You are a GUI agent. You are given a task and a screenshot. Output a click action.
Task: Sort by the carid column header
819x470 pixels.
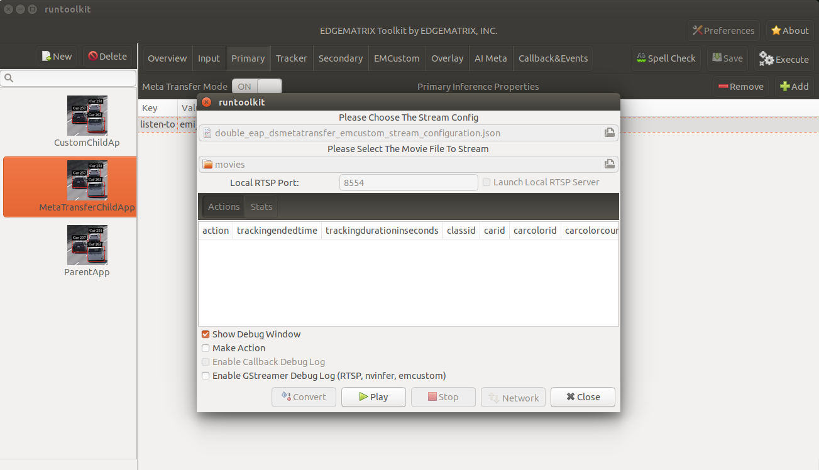(x=495, y=231)
